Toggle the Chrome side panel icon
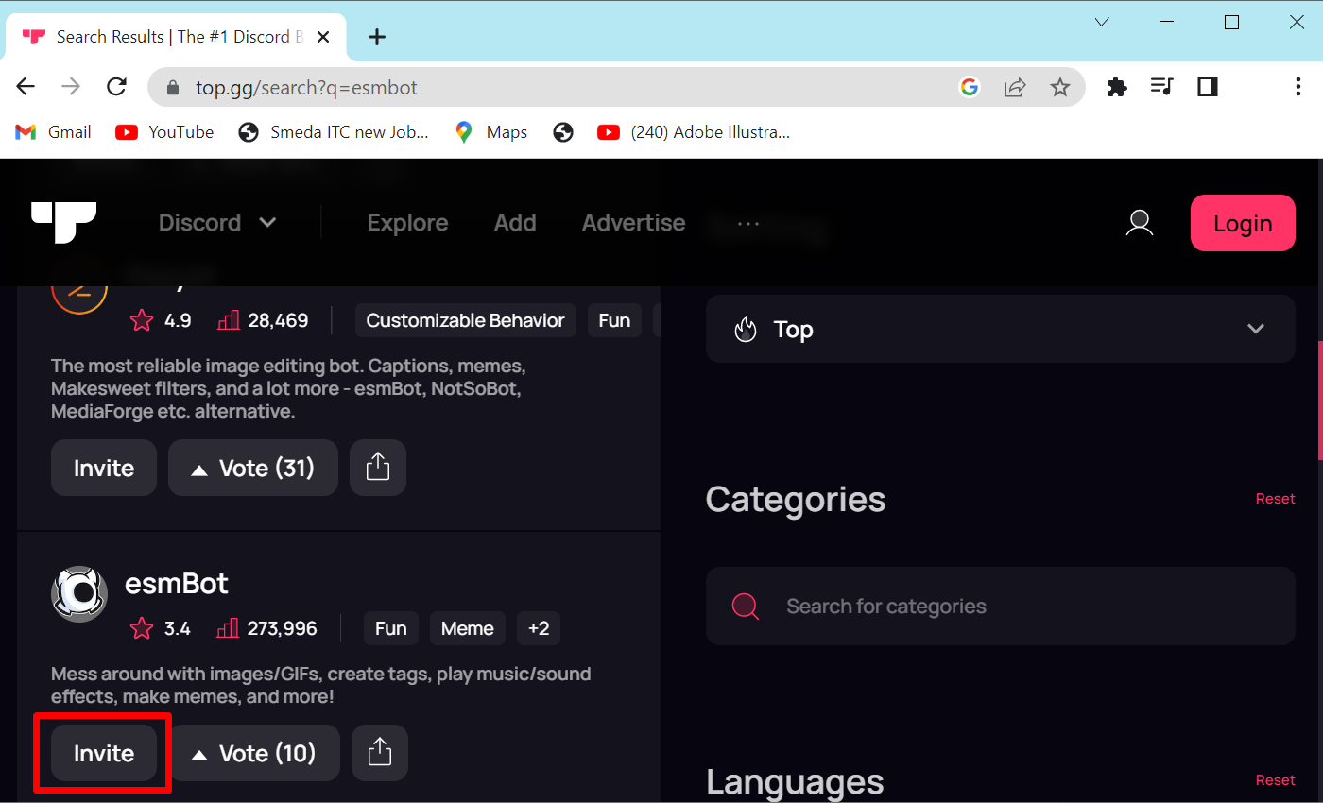 click(1207, 87)
